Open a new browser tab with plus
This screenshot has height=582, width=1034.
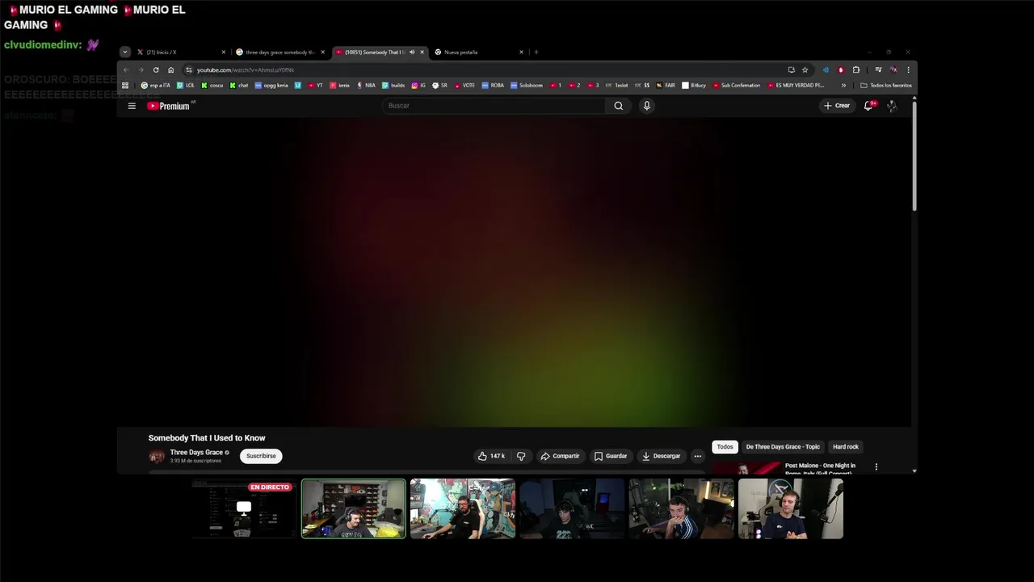pos(536,53)
